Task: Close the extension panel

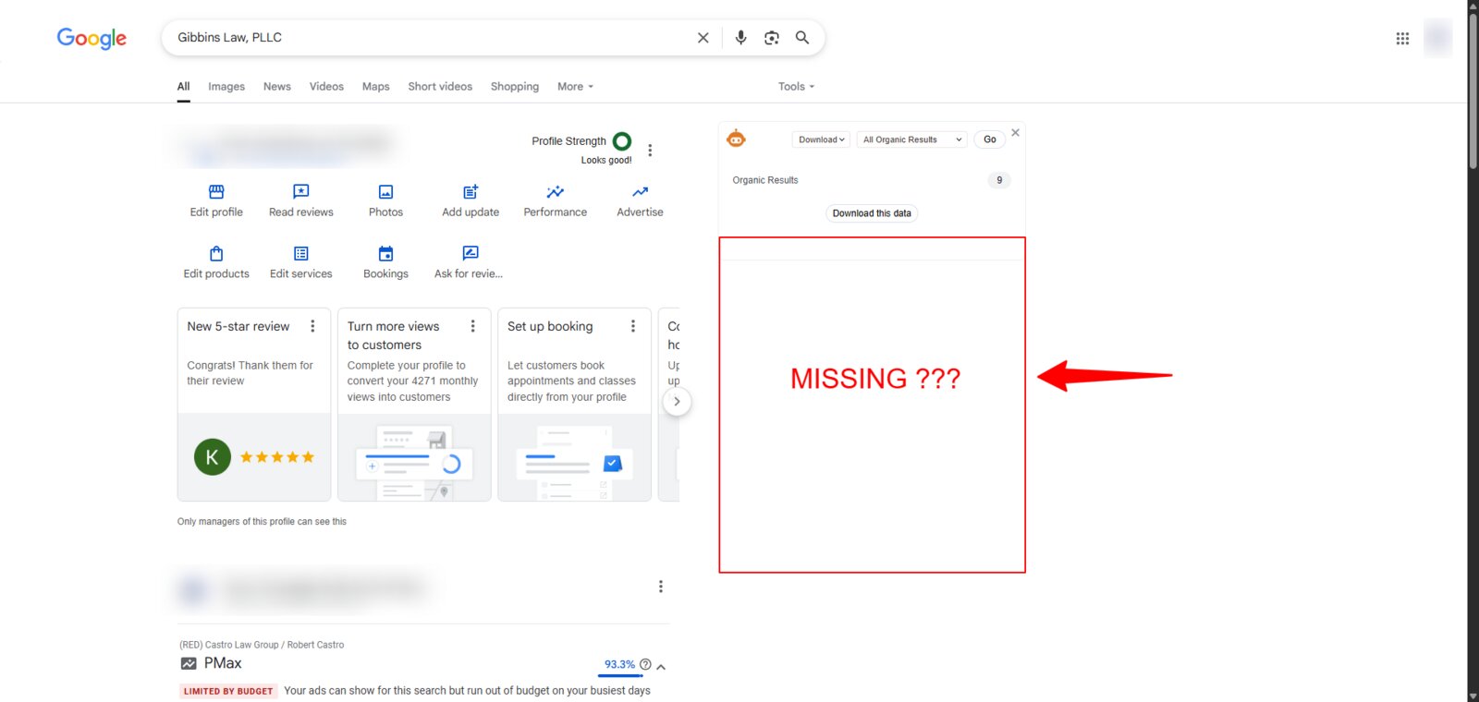Action: click(x=1015, y=133)
